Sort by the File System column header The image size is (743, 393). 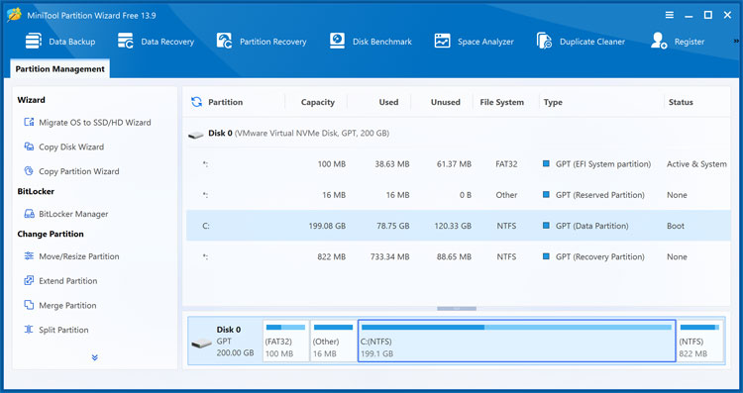502,102
